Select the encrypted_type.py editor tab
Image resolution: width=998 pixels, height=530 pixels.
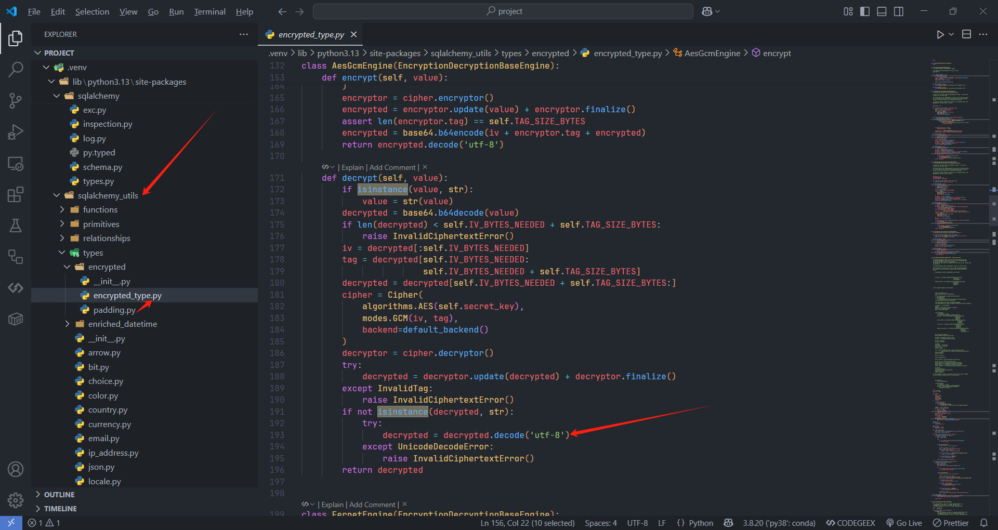(311, 34)
